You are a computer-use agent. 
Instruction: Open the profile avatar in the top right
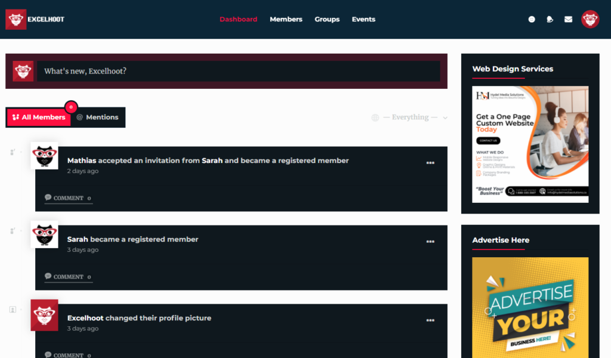click(x=590, y=18)
